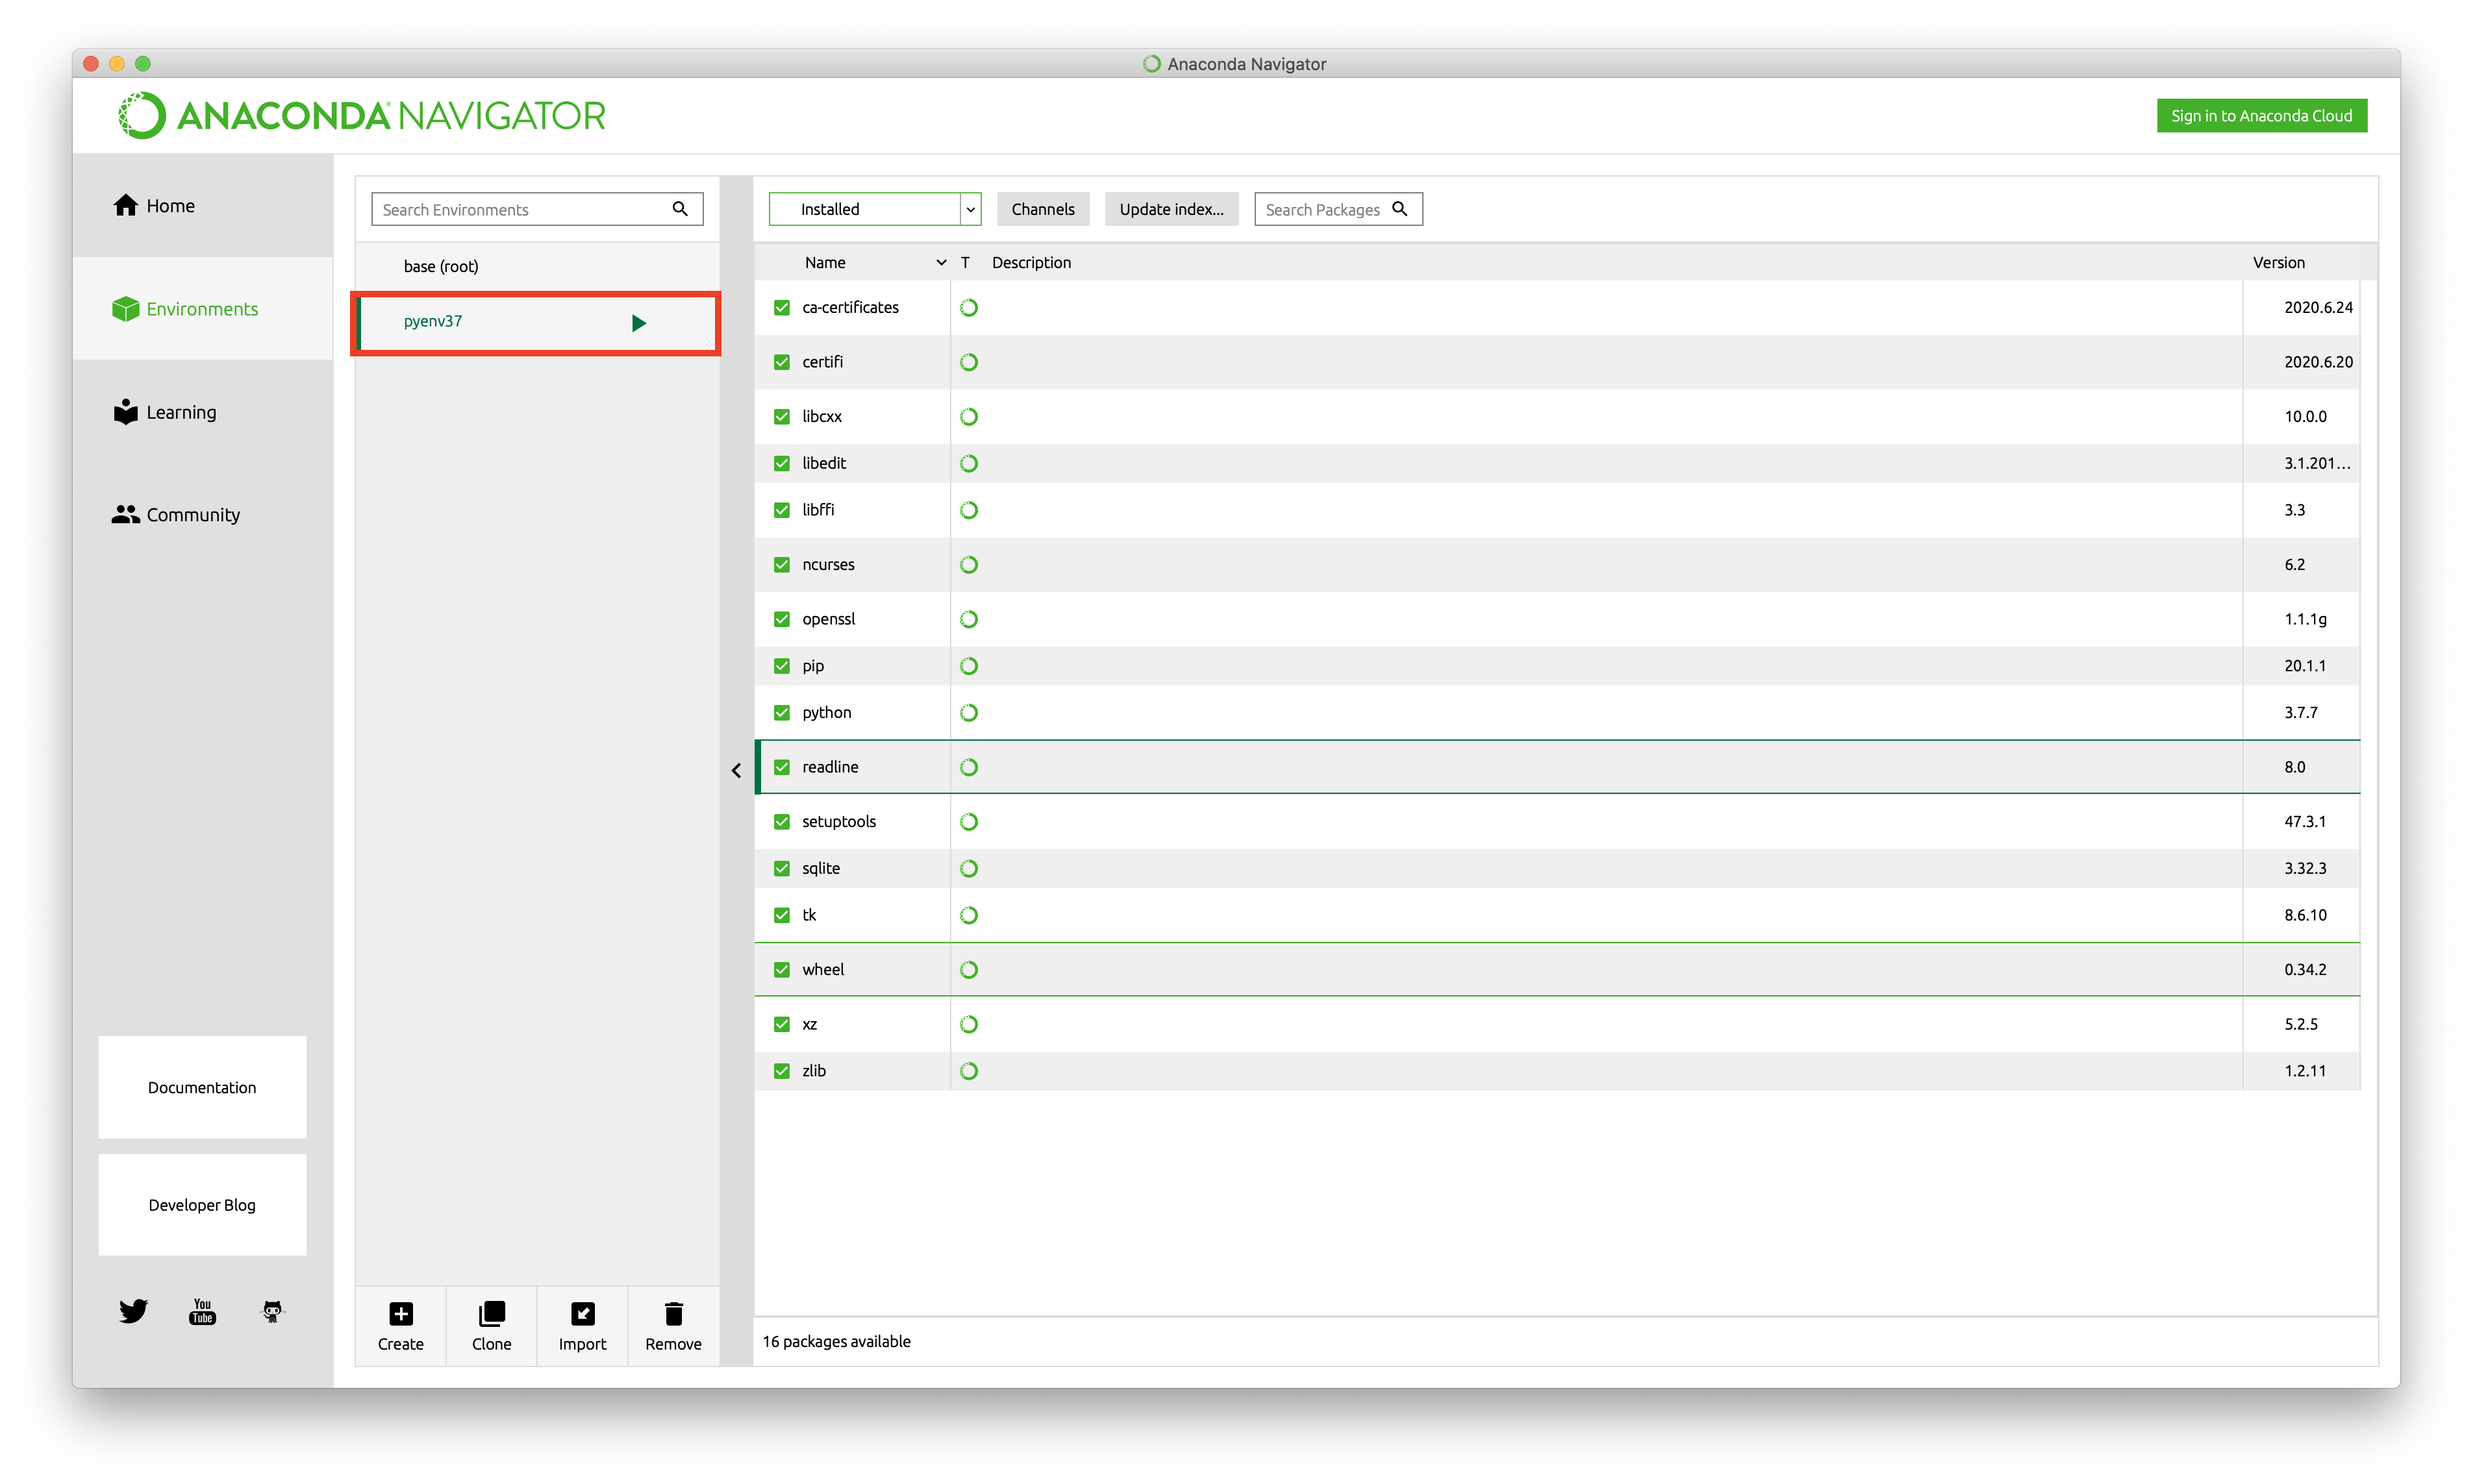The image size is (2473, 1484).
Task: Click the wheel package name
Action: 822,970
